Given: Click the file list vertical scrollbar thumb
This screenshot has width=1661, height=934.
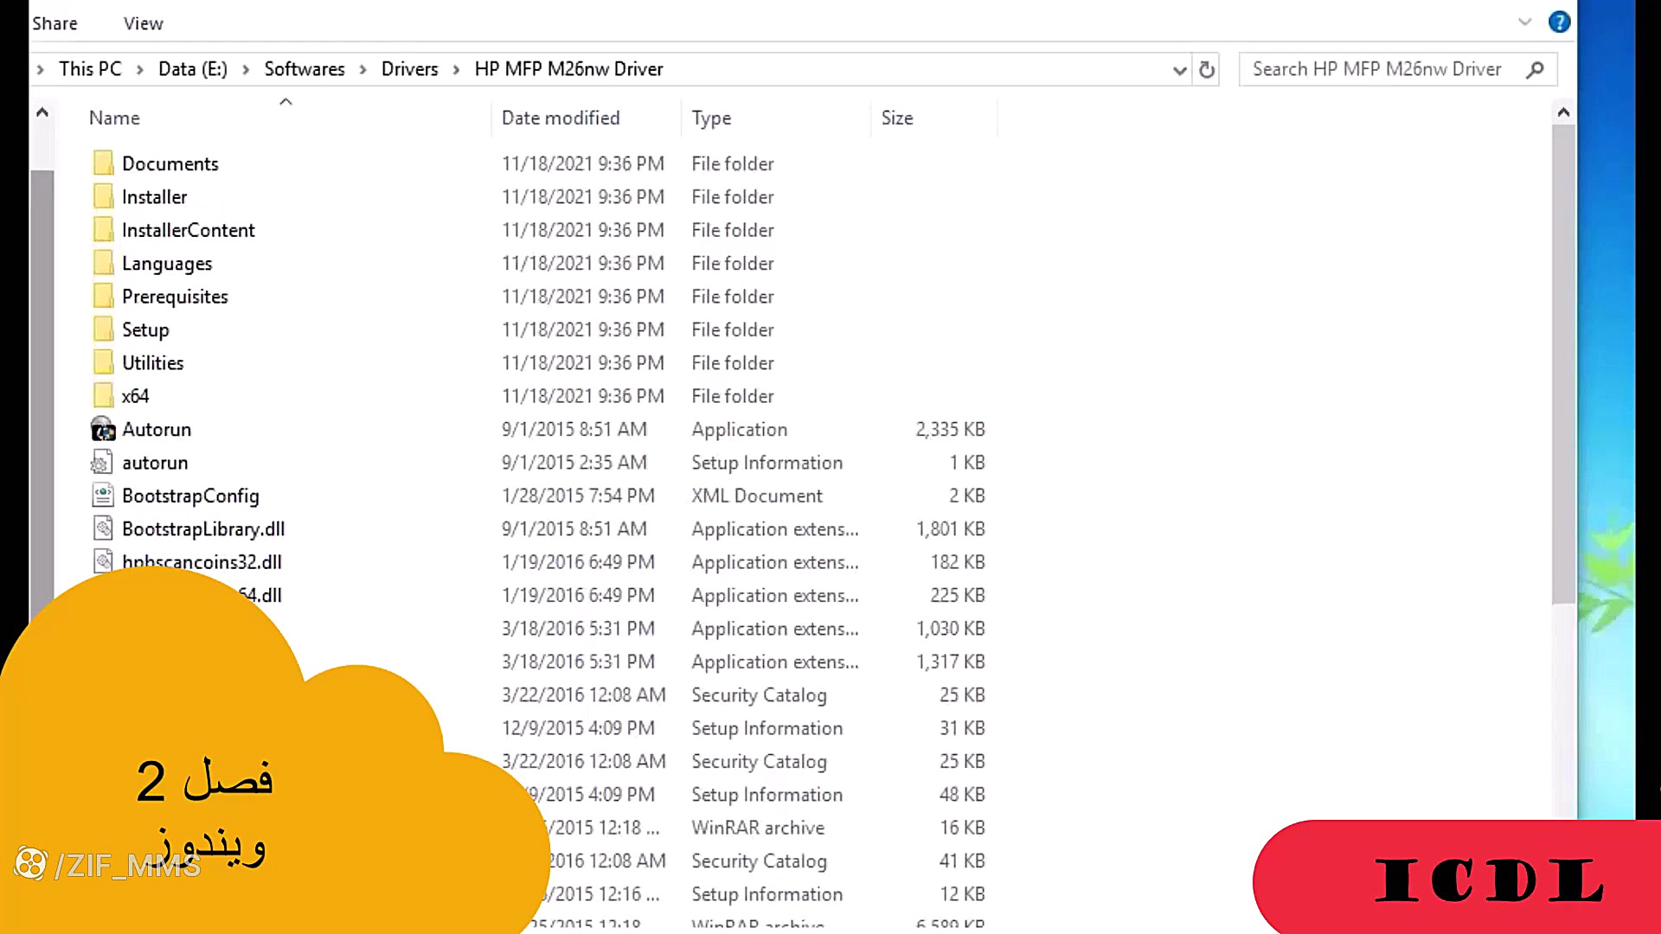Looking at the screenshot, I should point(1563,363).
